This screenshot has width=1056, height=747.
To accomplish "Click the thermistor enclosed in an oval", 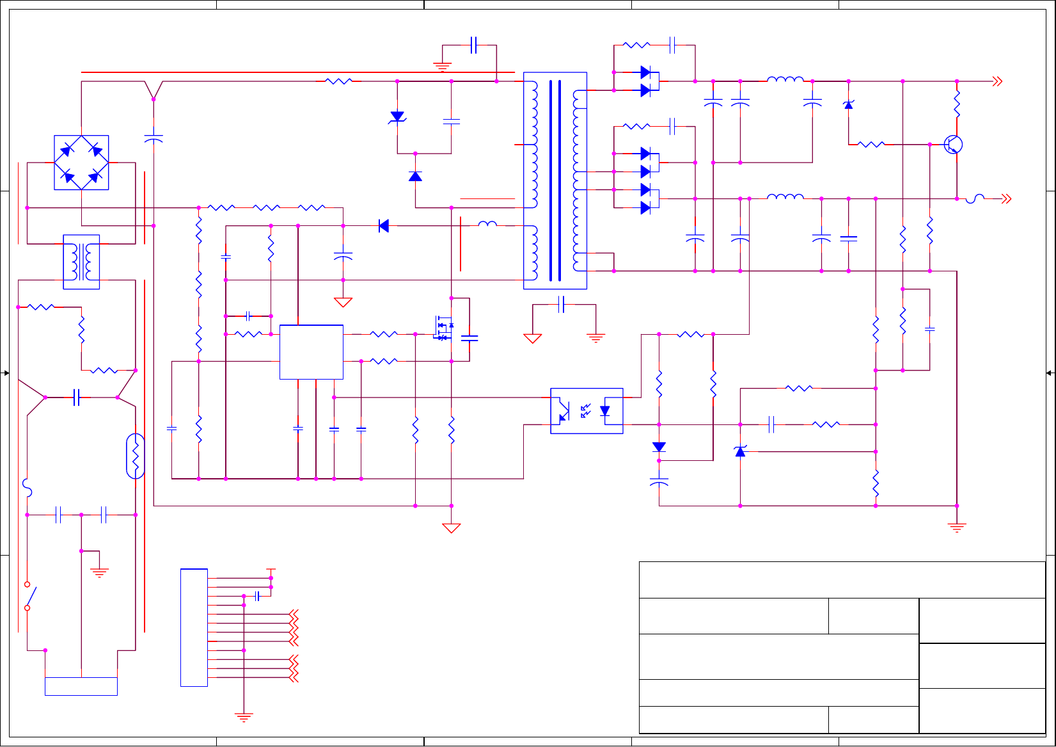I will tap(136, 456).
